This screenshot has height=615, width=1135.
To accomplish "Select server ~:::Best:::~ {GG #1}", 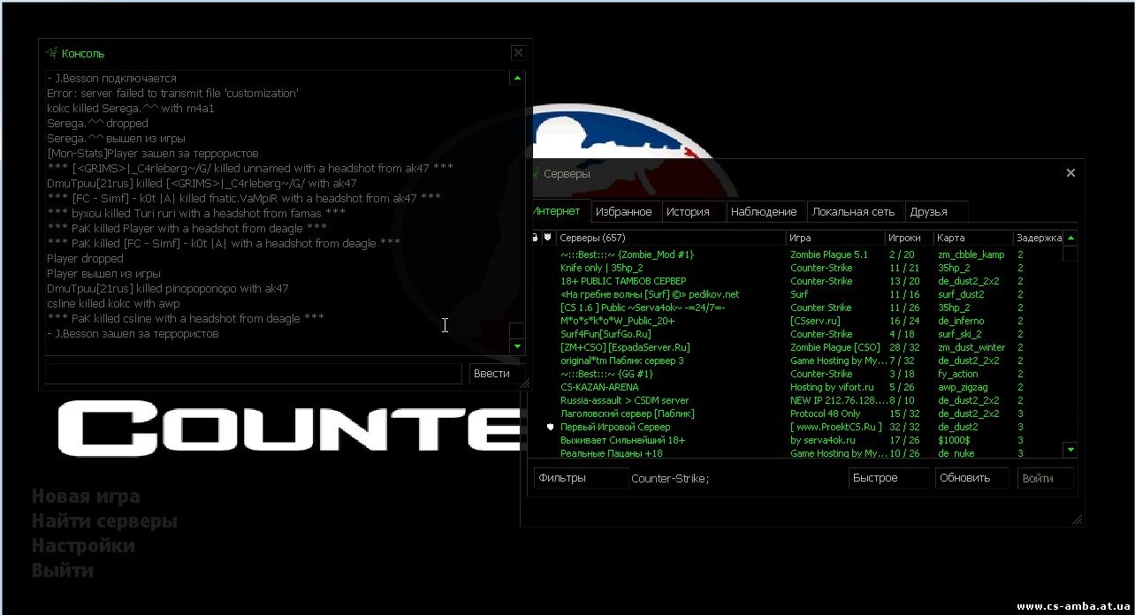I will [x=795, y=374].
